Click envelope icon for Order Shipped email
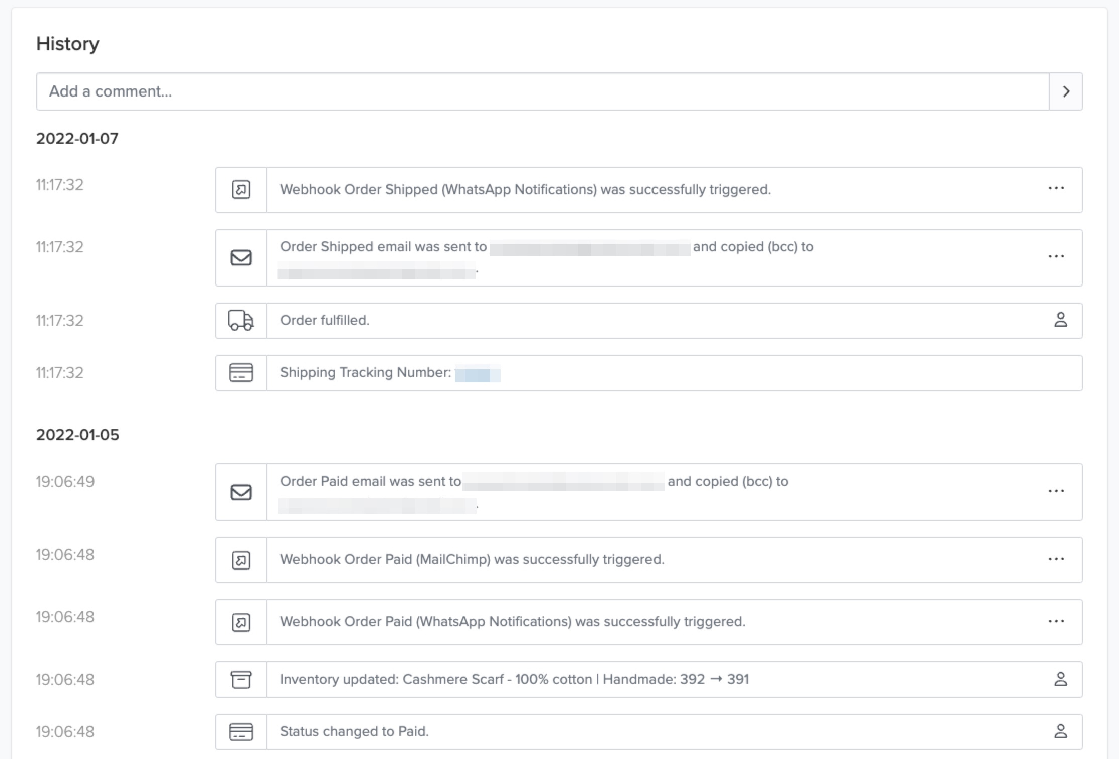The height and width of the screenshot is (759, 1119). coord(241,258)
